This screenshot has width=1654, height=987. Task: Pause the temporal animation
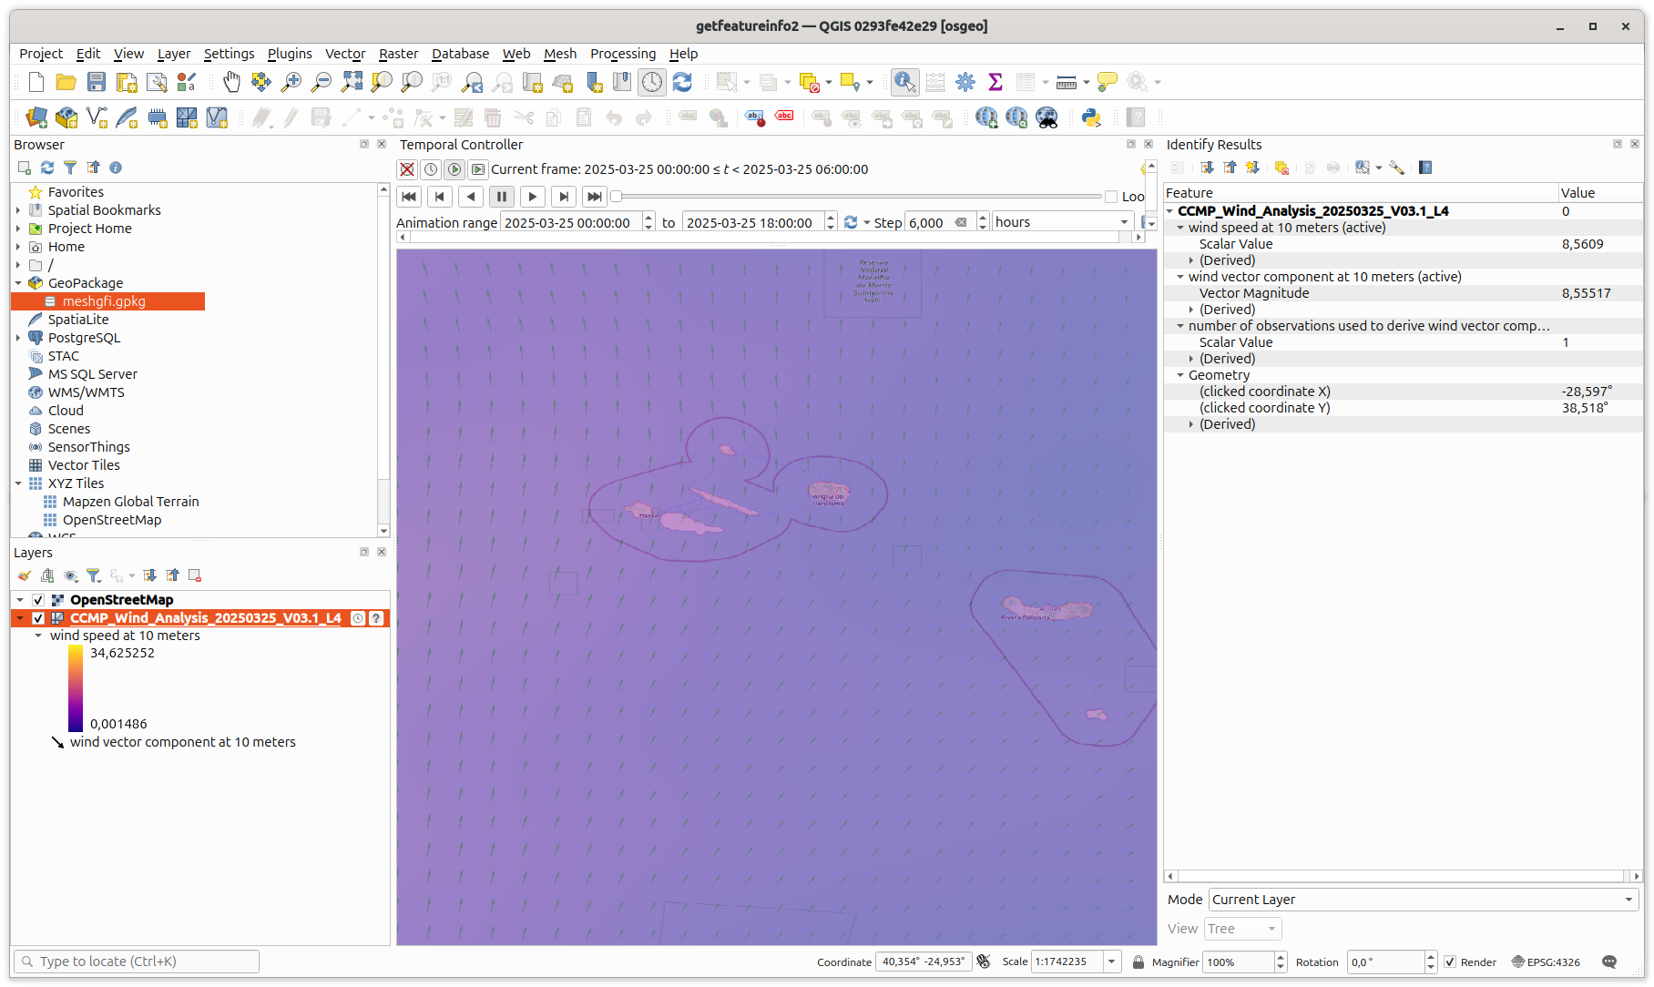502,196
